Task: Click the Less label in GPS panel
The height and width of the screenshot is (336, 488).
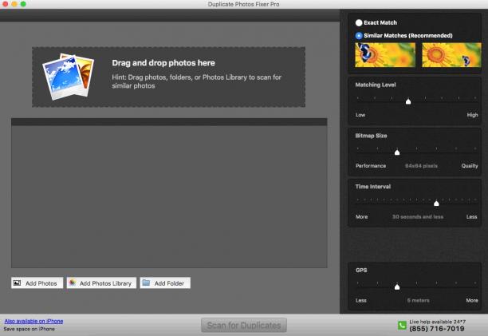Action: (361, 301)
